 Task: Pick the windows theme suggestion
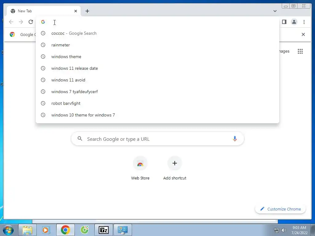[157, 57]
